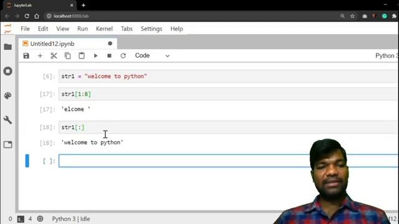Copy the selected cell in the notebook toolbar

tap(68, 55)
